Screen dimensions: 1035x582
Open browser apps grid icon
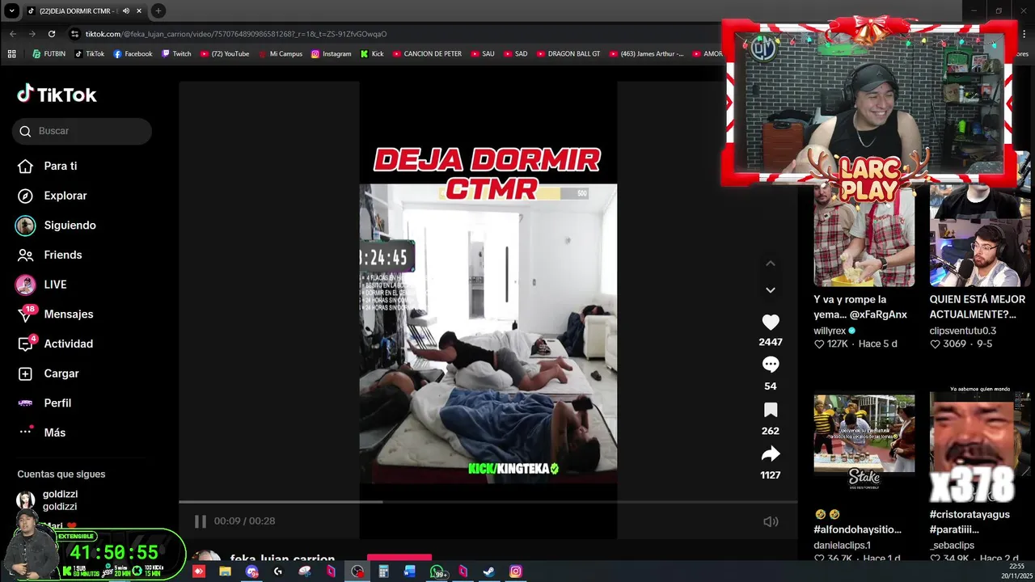11,54
